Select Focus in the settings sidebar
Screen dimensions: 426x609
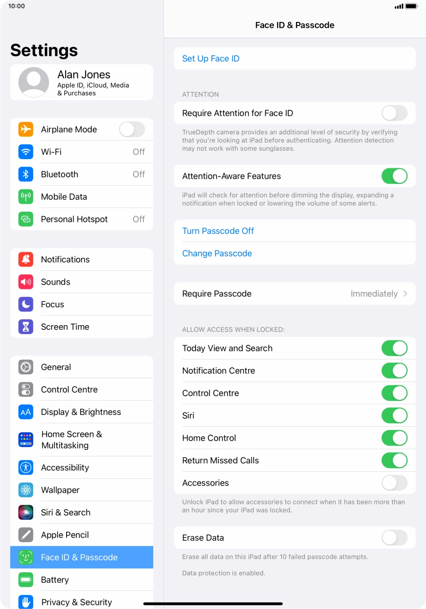click(81, 304)
